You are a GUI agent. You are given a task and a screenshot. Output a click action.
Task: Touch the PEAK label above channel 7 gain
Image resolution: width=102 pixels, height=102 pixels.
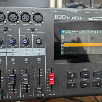click(22, 35)
